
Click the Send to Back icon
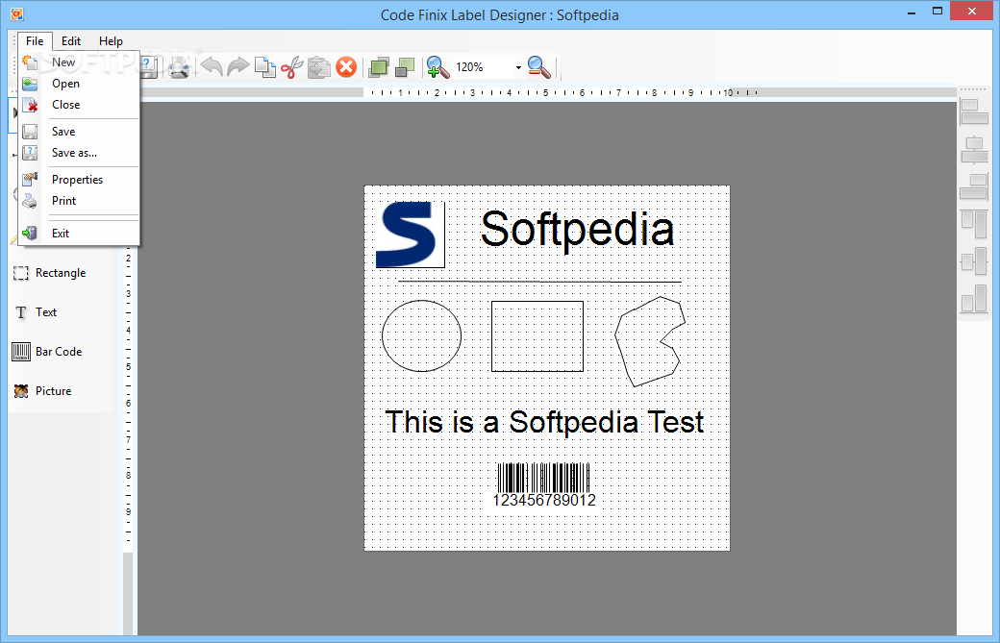click(x=405, y=67)
